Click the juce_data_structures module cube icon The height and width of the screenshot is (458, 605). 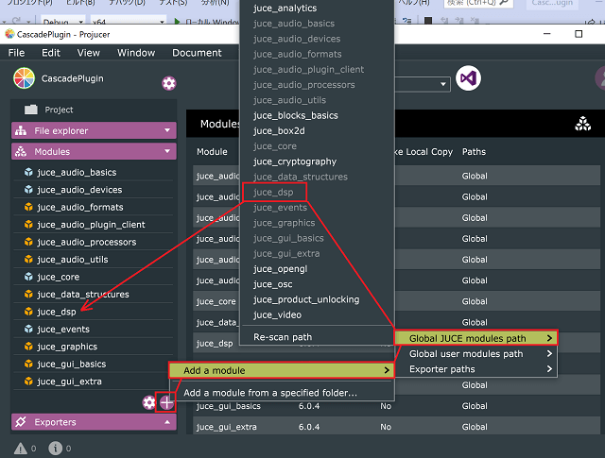[28, 294]
